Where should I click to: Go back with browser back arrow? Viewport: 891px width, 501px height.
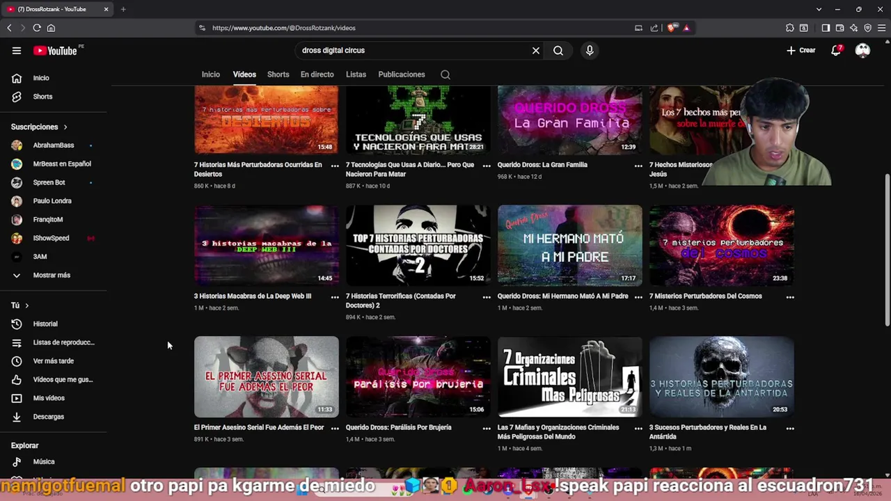click(x=9, y=28)
